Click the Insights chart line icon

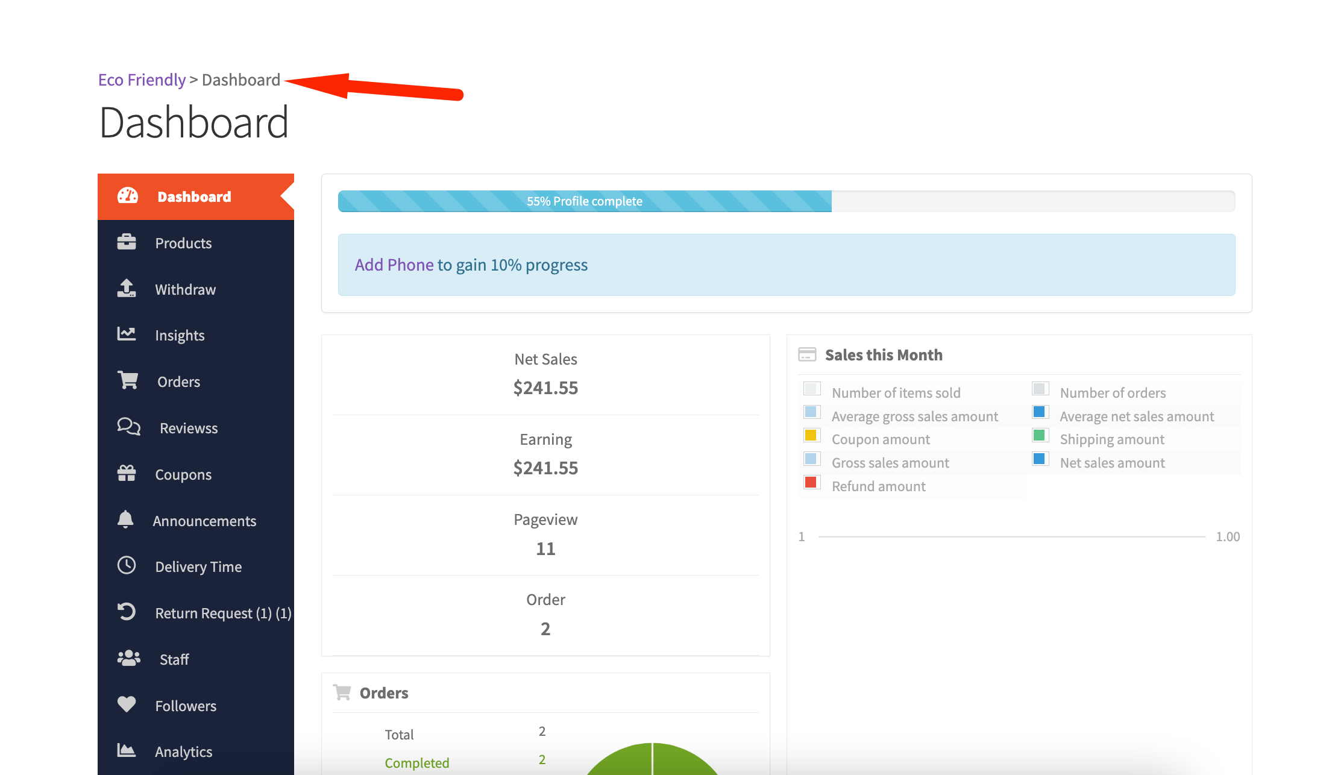127,334
